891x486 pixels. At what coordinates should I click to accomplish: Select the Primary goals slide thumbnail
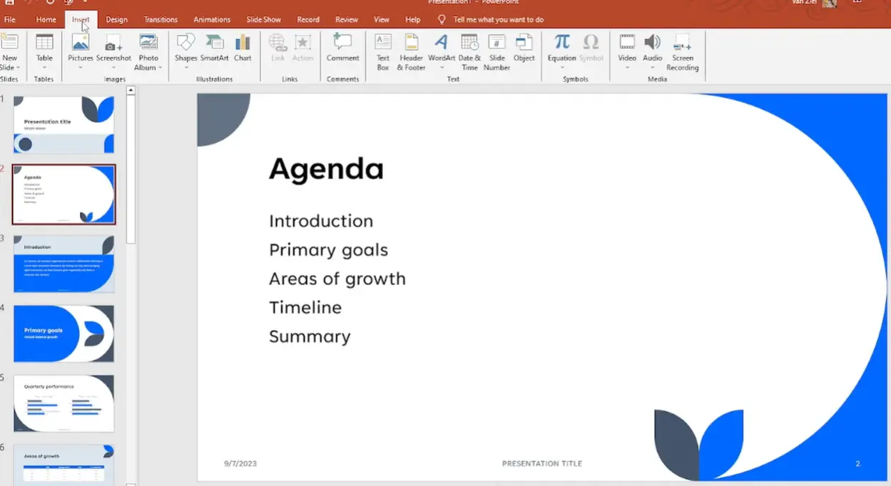pos(63,333)
